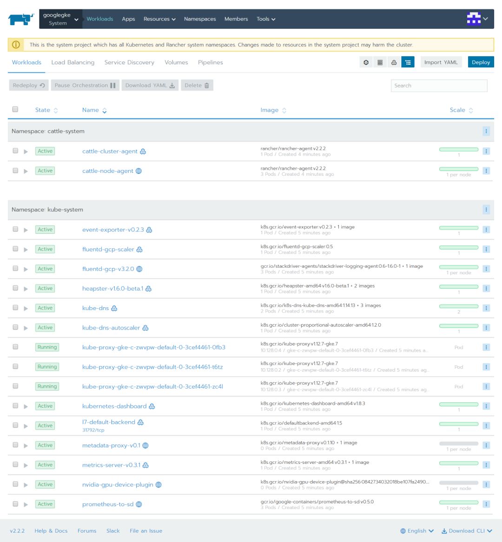Click scale bar for metadata-proxy-v0.1 workload
The height and width of the screenshot is (542, 502).
tap(459, 443)
